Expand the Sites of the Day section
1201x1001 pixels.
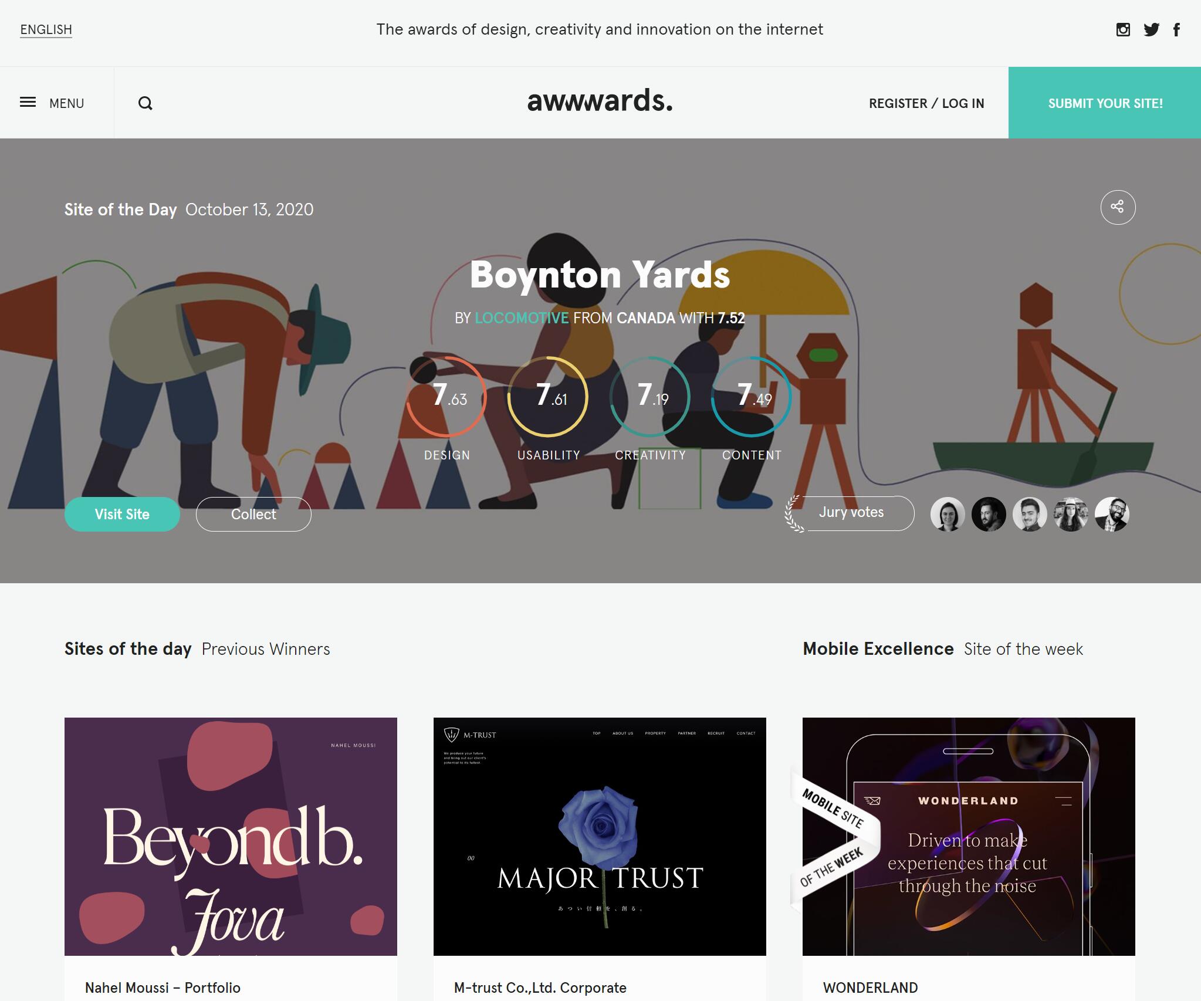pos(128,649)
